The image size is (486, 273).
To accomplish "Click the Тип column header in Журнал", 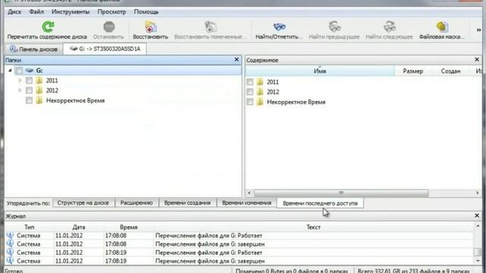I will pyautogui.click(x=30, y=227).
